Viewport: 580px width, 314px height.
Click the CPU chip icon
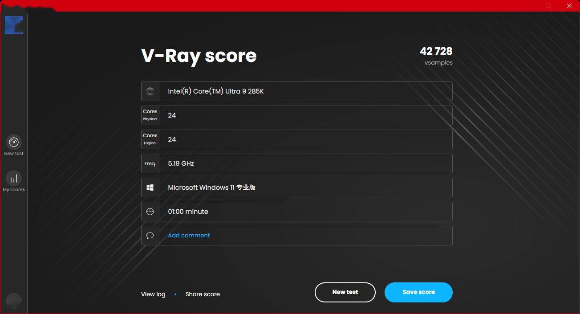pyautogui.click(x=150, y=91)
